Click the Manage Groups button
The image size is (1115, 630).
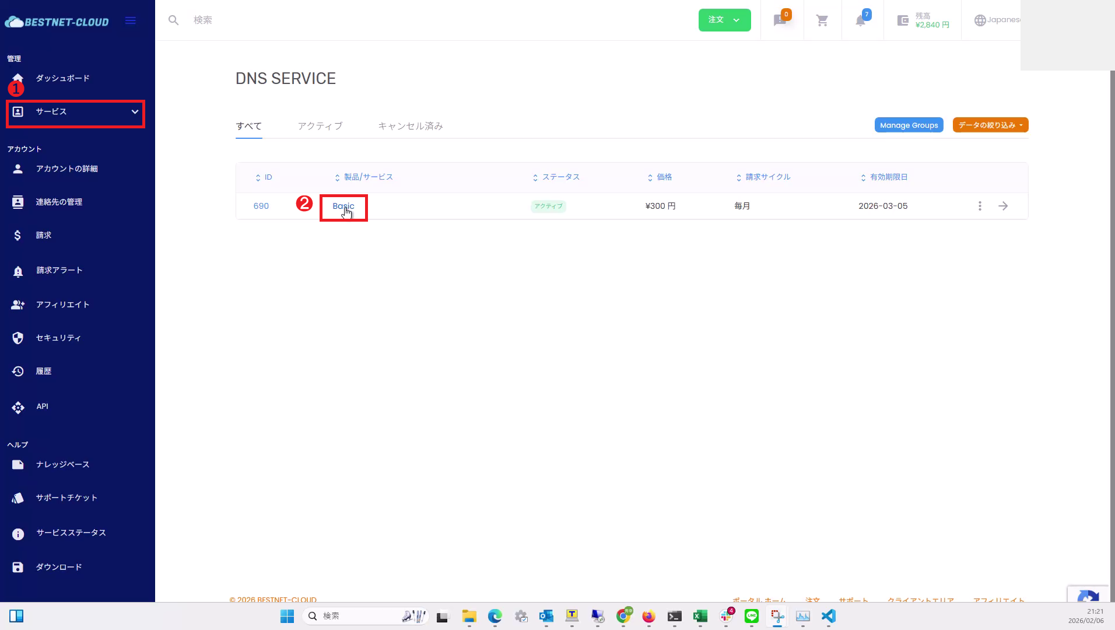[x=909, y=125]
